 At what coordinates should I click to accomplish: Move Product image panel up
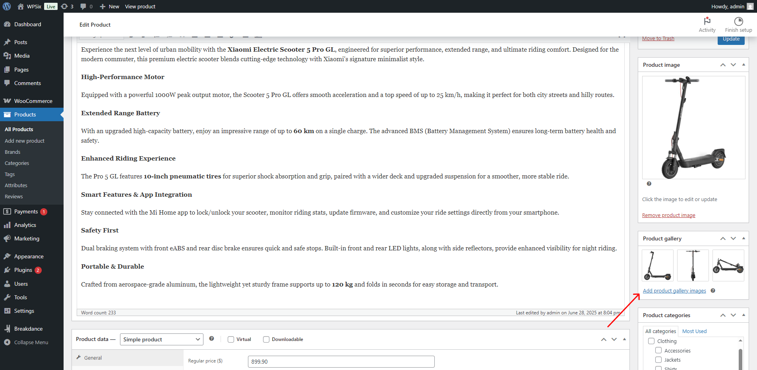[x=723, y=65]
